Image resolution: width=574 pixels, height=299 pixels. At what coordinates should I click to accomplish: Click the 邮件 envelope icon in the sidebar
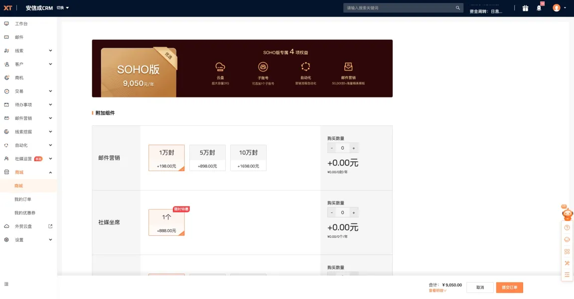tap(6, 37)
